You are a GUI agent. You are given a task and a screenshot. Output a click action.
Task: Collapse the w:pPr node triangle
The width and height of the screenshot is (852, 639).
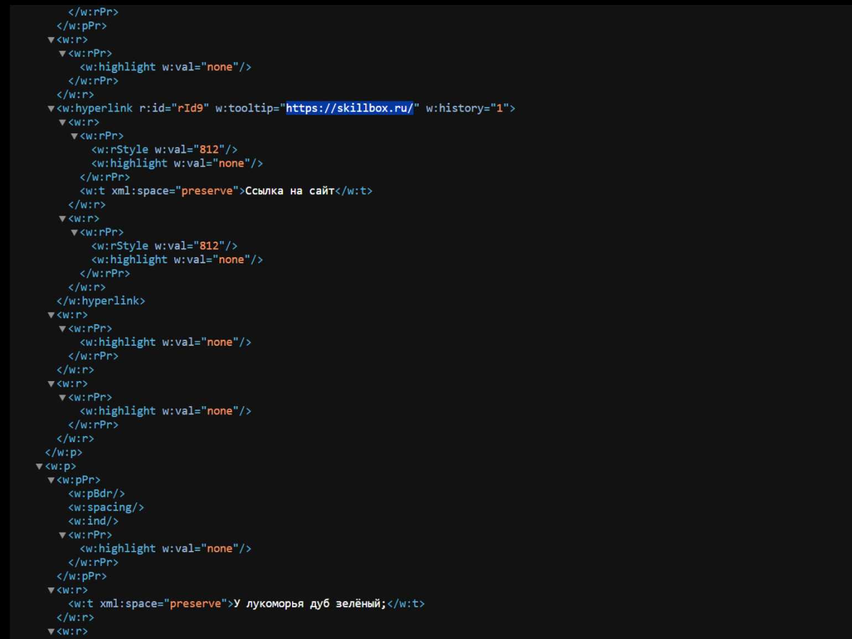[x=51, y=481]
